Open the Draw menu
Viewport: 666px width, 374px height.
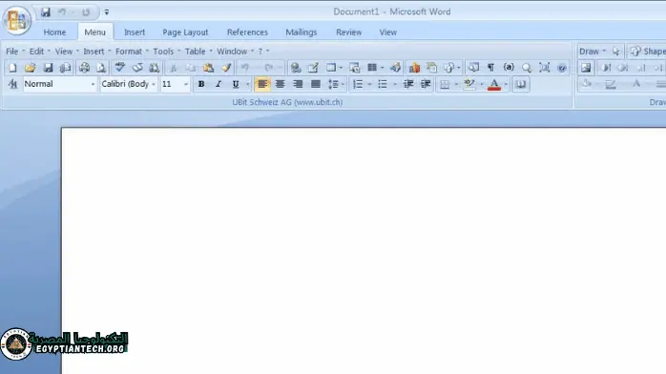point(593,52)
